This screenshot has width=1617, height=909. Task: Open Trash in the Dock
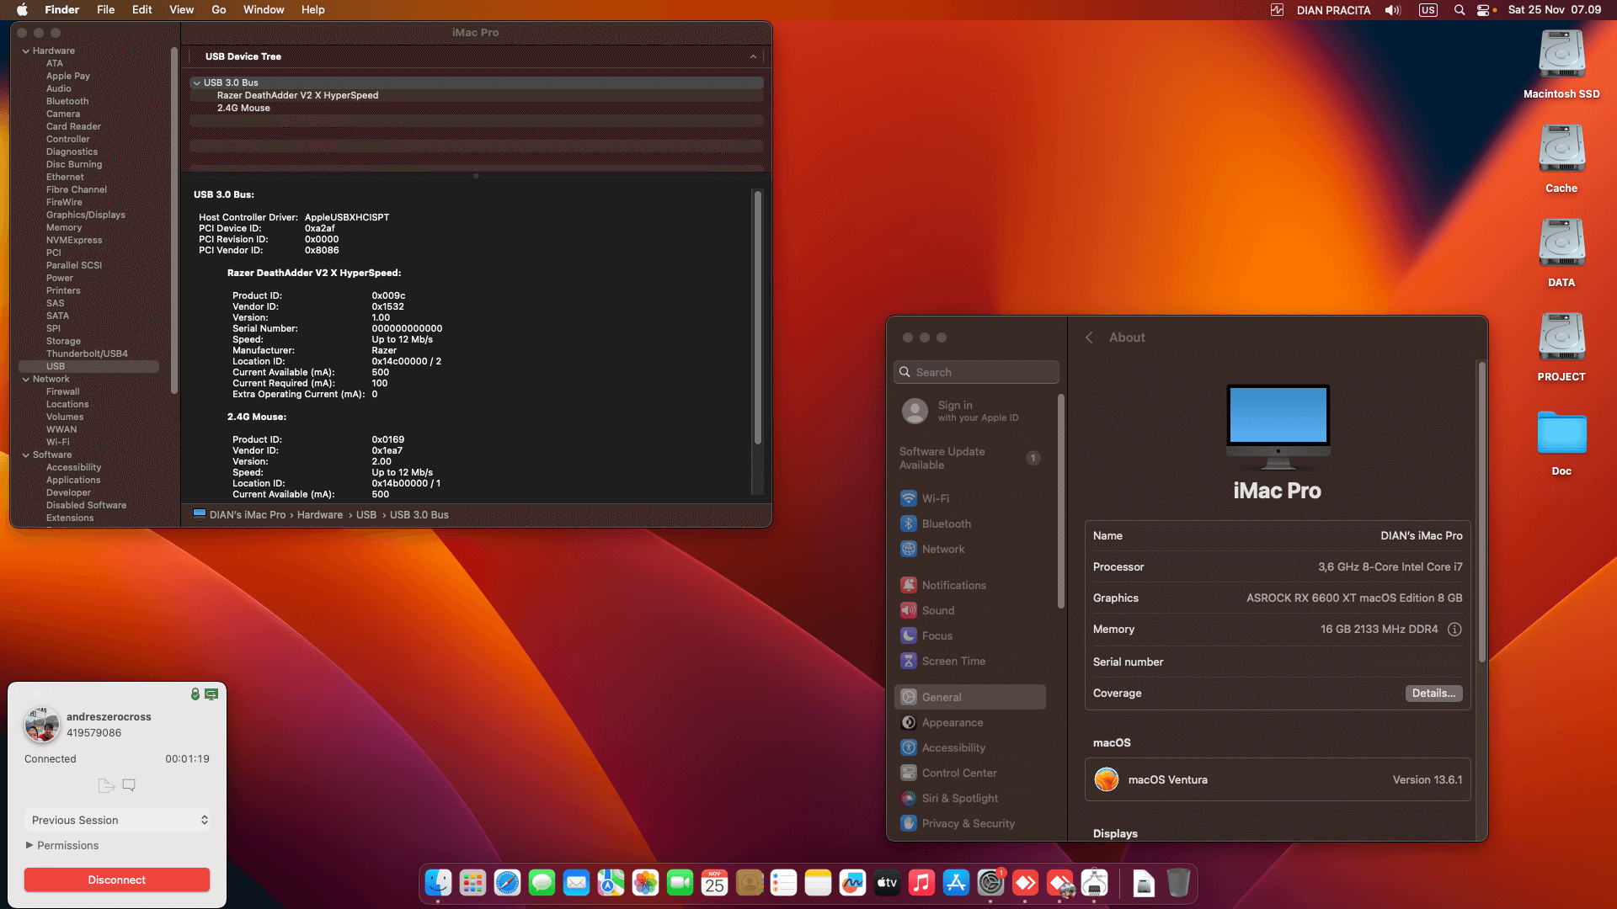click(x=1178, y=882)
